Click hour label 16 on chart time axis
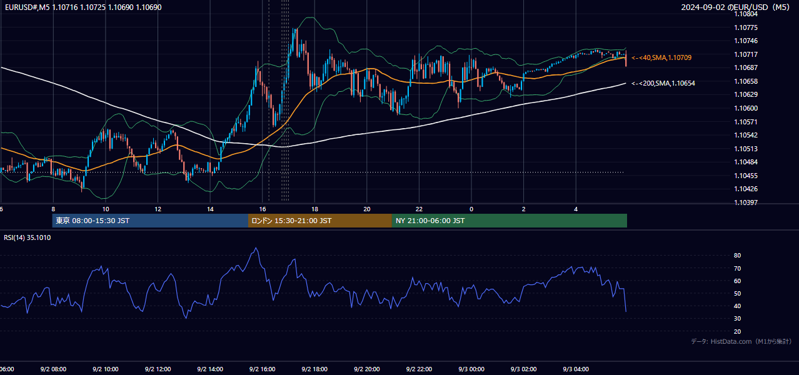Image resolution: width=799 pixels, height=375 pixels. (x=263, y=209)
